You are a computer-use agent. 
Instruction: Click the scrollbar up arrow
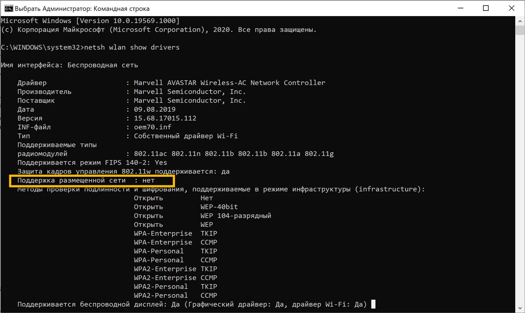pos(520,21)
